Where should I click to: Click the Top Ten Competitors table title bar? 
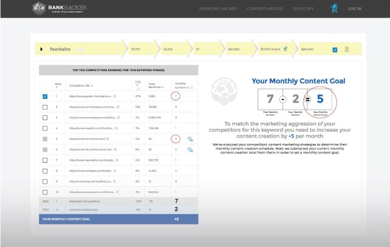[x=118, y=70]
